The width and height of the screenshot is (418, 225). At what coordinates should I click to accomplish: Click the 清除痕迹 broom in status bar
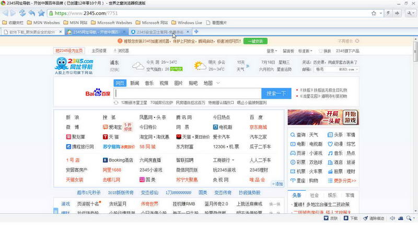point(374,218)
